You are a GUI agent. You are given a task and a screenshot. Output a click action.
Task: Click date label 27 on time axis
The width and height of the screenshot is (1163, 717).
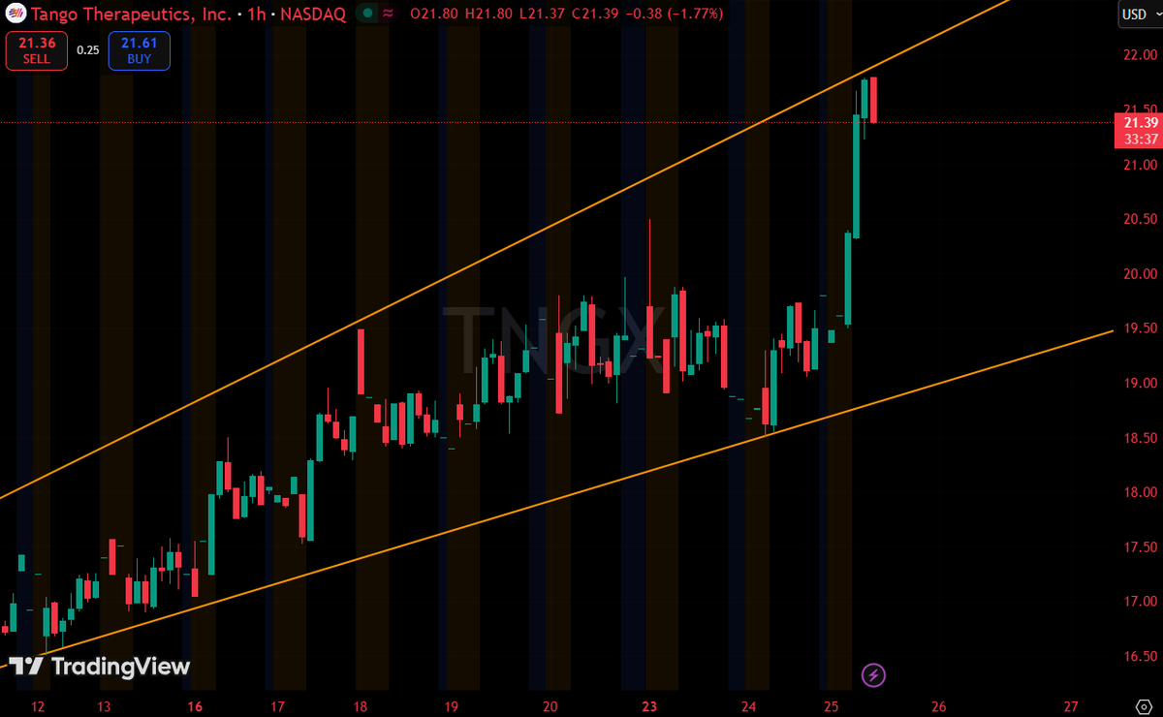pos(1071,706)
